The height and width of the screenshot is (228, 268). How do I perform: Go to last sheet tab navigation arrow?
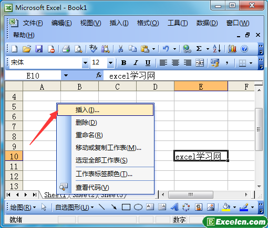click(35, 194)
